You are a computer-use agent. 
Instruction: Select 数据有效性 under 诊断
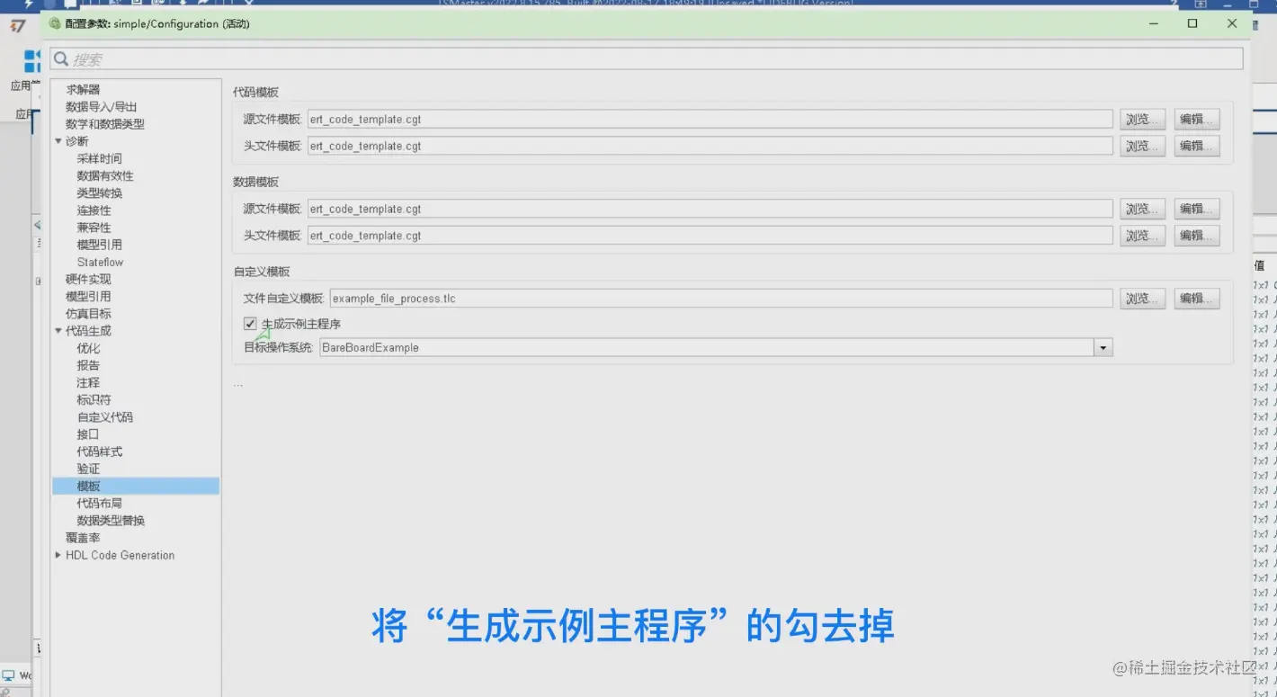[105, 175]
